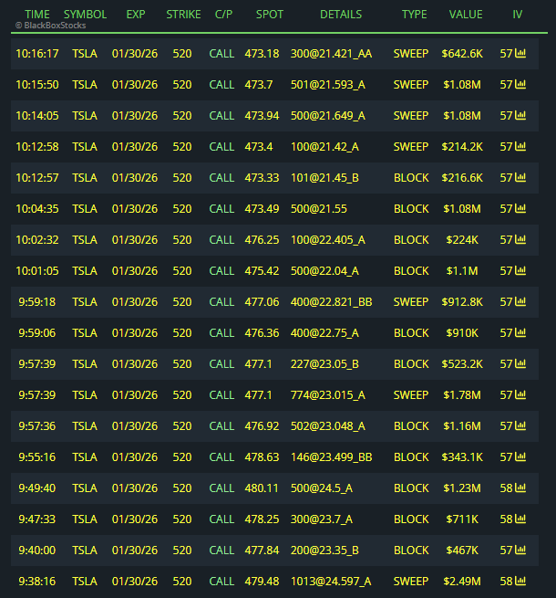556x598 pixels.
Task: Sort by the TIME column header
Action: tap(37, 15)
